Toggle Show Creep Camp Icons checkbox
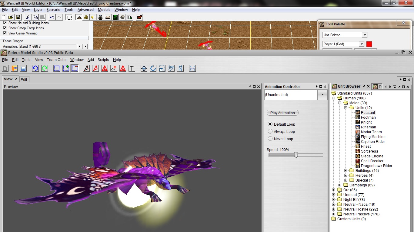Viewport: 414px width, 232px height. (5, 28)
